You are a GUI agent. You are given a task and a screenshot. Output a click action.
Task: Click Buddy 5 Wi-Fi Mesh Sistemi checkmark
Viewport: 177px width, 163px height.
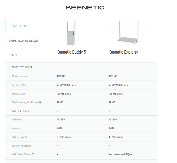(x=58, y=154)
